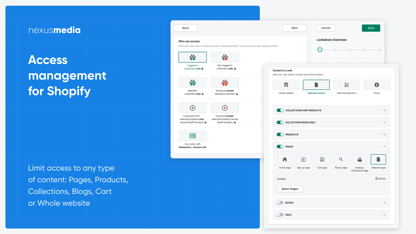
Task: Select the Search page magnifier icon
Action: (341, 159)
